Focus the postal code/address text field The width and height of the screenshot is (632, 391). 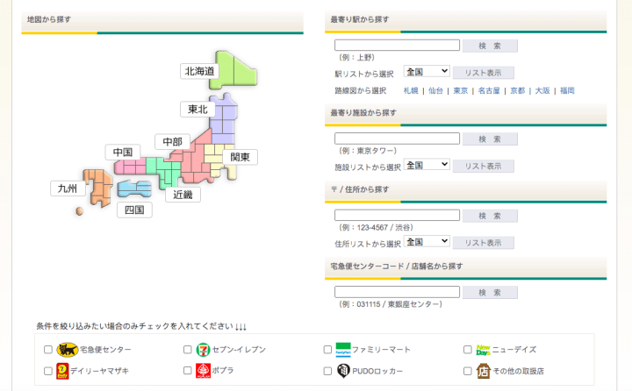click(397, 215)
